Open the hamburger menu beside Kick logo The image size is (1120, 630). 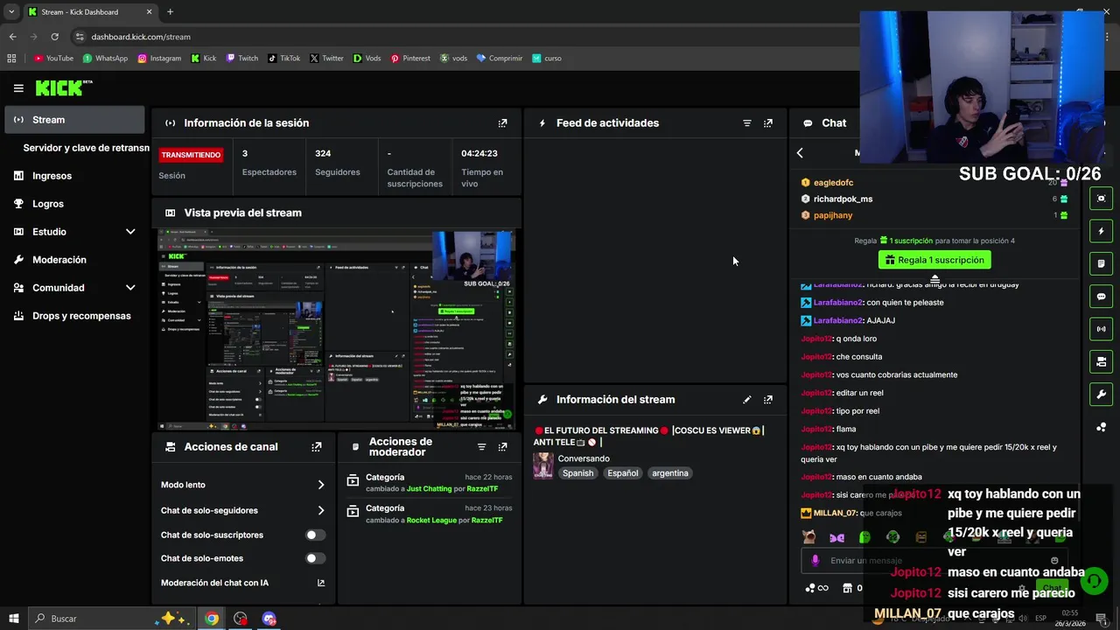pyautogui.click(x=18, y=88)
